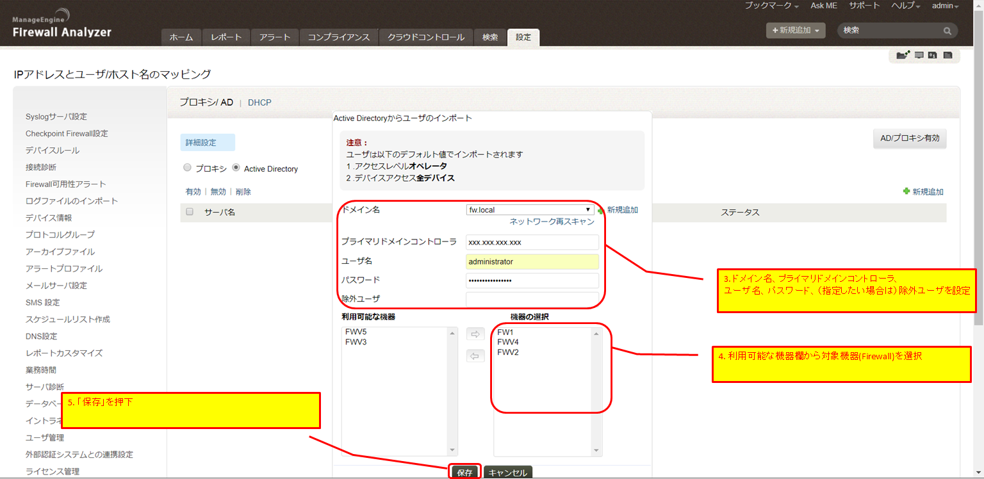Move device right with the right arrow button
The image size is (984, 479).
475,334
